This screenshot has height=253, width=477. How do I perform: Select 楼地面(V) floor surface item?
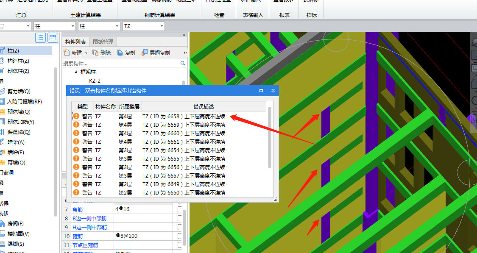[x=18, y=234]
